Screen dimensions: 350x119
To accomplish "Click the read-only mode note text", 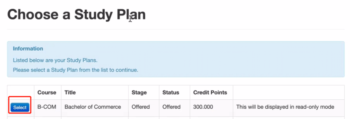I will click(x=285, y=107).
